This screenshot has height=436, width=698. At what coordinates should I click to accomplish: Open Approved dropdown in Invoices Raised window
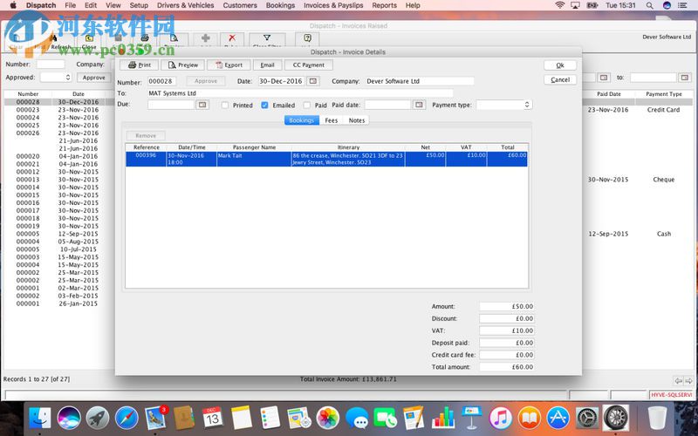56,78
